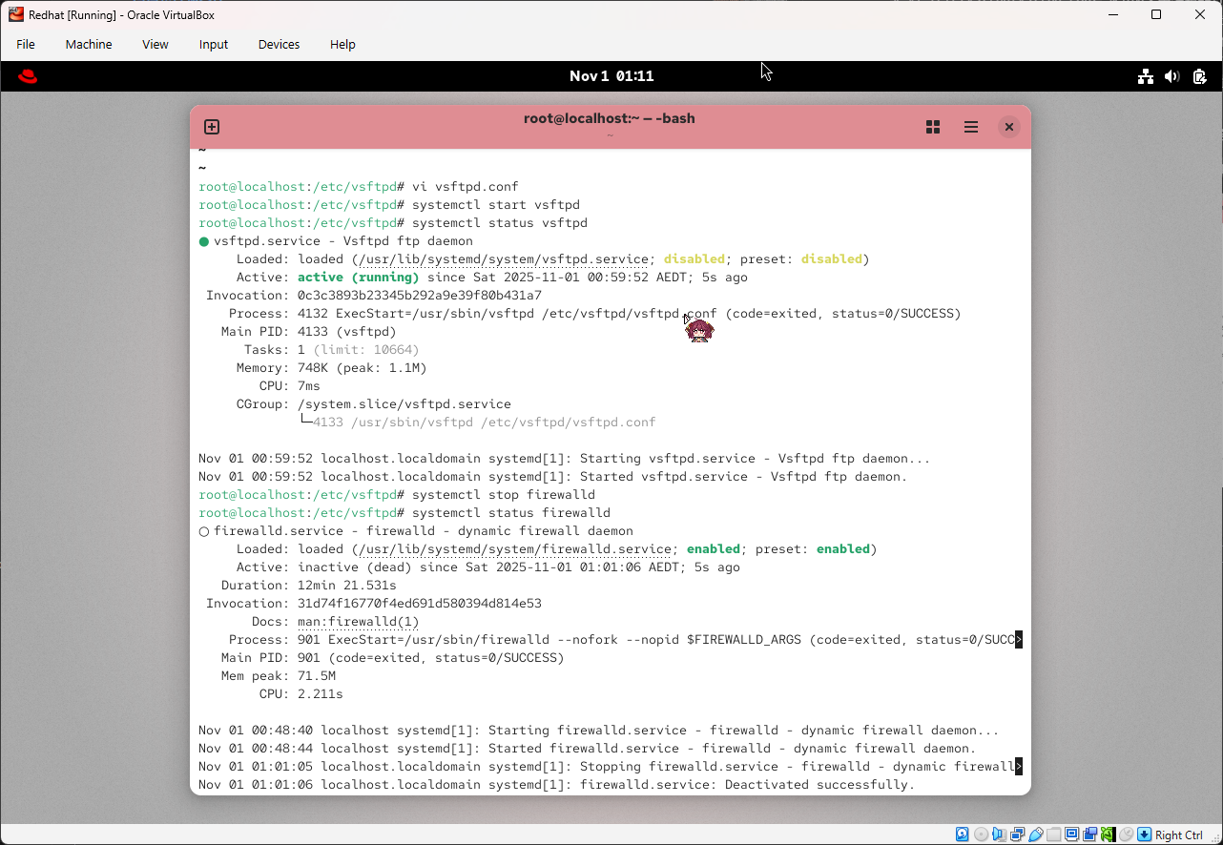Toggle the video recording icon in status bar
Screen dimensions: 1223x845
(x=1091, y=834)
